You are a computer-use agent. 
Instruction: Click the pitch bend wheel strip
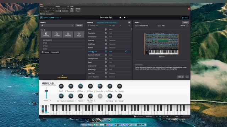click(x=43, y=109)
